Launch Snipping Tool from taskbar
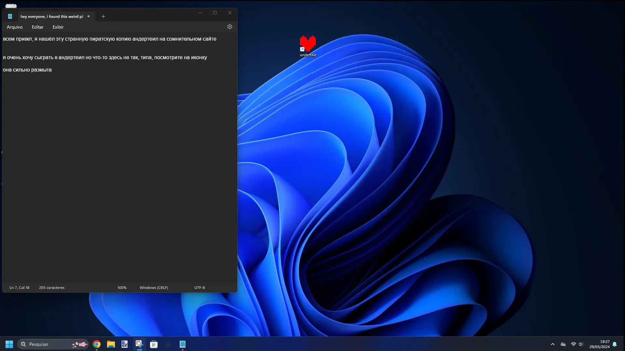 click(x=139, y=344)
